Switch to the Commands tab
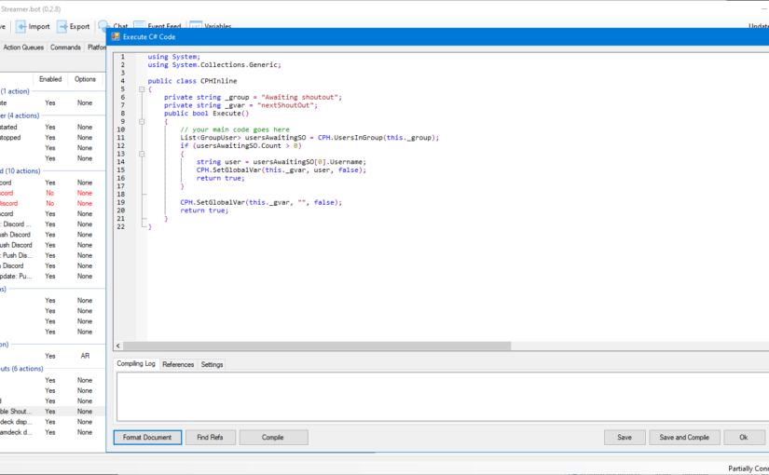 65,47
